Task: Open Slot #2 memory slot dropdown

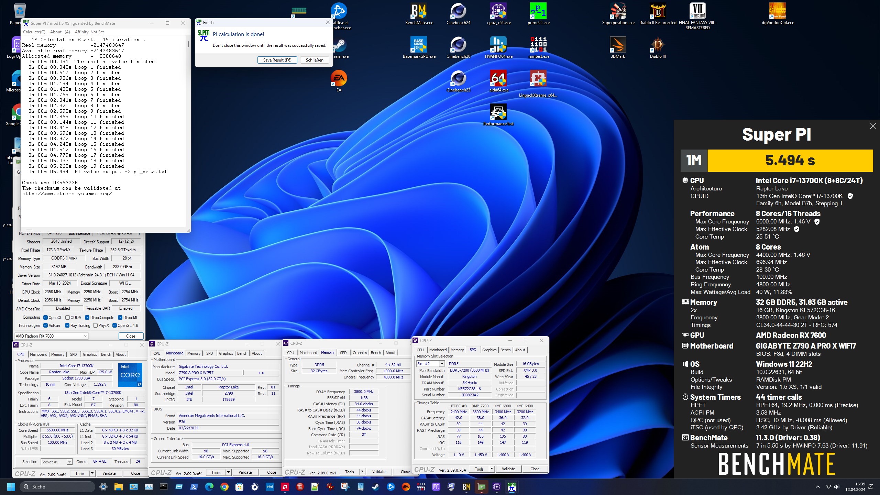Action: [x=431, y=363]
